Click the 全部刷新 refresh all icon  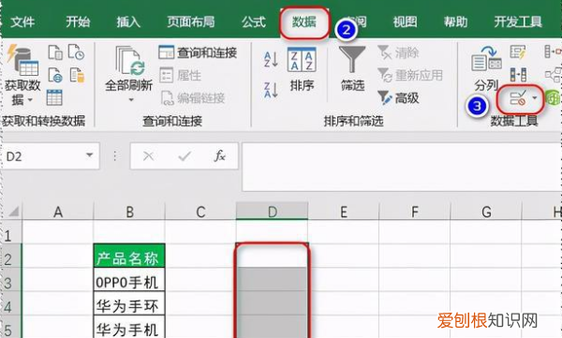(x=129, y=61)
